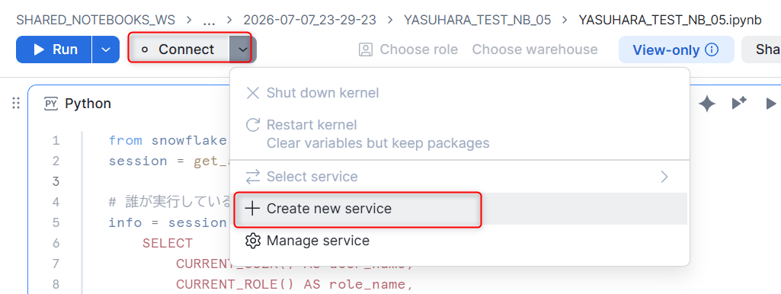Click the Connect button
Image resolution: width=781 pixels, height=294 pixels.
(179, 50)
